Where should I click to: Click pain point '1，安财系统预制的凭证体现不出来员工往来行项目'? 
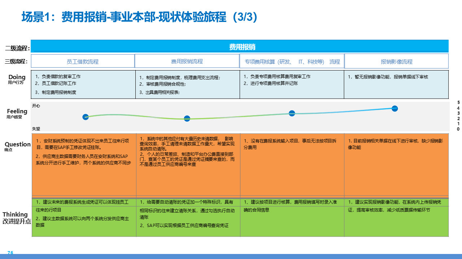83,144
